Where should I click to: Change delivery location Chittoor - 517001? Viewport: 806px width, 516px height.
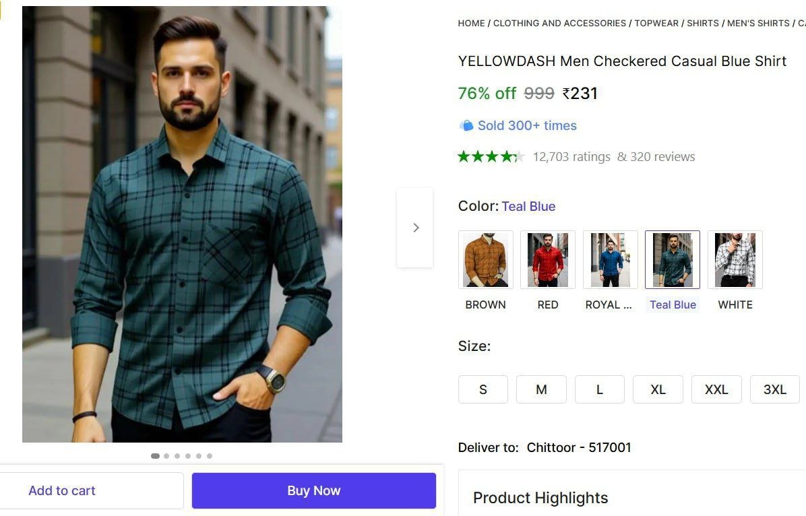578,447
